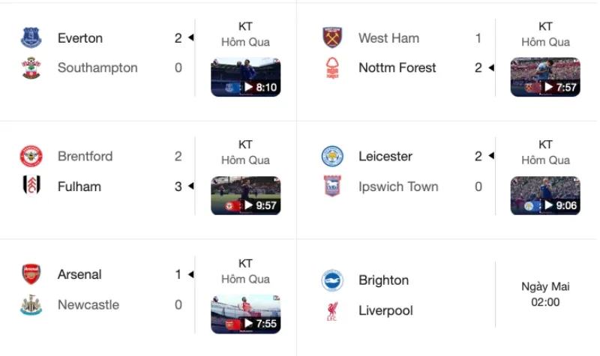The height and width of the screenshot is (356, 600).
Task: Click the Newcastle club crest
Action: pos(31,305)
